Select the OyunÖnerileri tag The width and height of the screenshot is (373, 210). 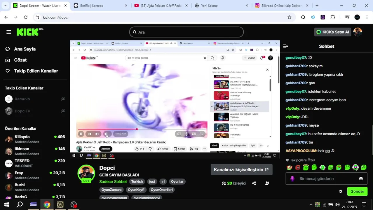click(162, 190)
